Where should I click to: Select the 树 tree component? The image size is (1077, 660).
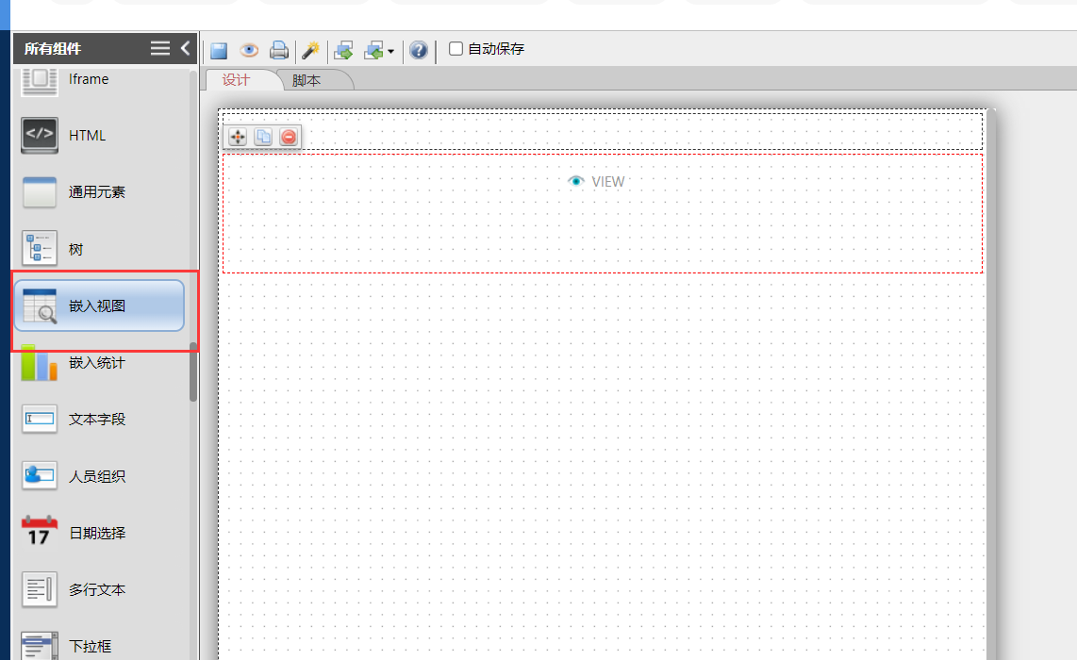(x=100, y=249)
